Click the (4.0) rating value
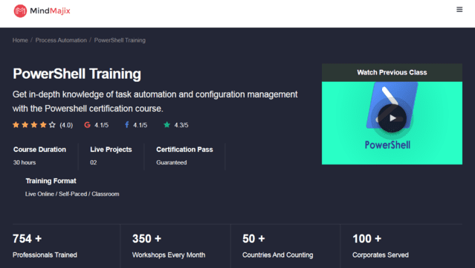Screen dimensions: 475x268 [x=66, y=125]
